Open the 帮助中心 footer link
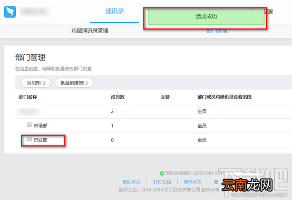Viewport: 292px width, 200px height. 131,182
